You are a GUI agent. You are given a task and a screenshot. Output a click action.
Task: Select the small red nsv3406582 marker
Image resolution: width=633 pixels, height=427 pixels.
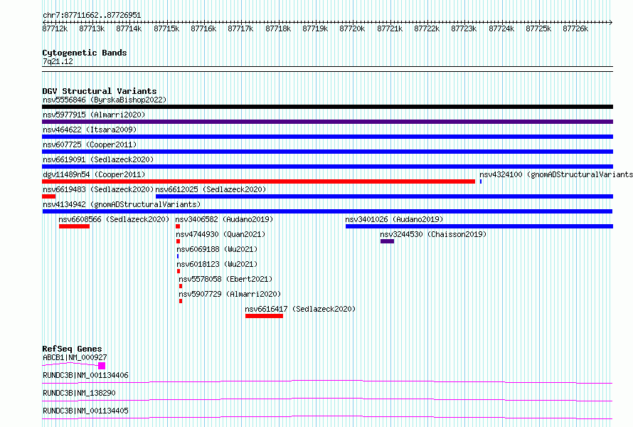click(x=178, y=226)
